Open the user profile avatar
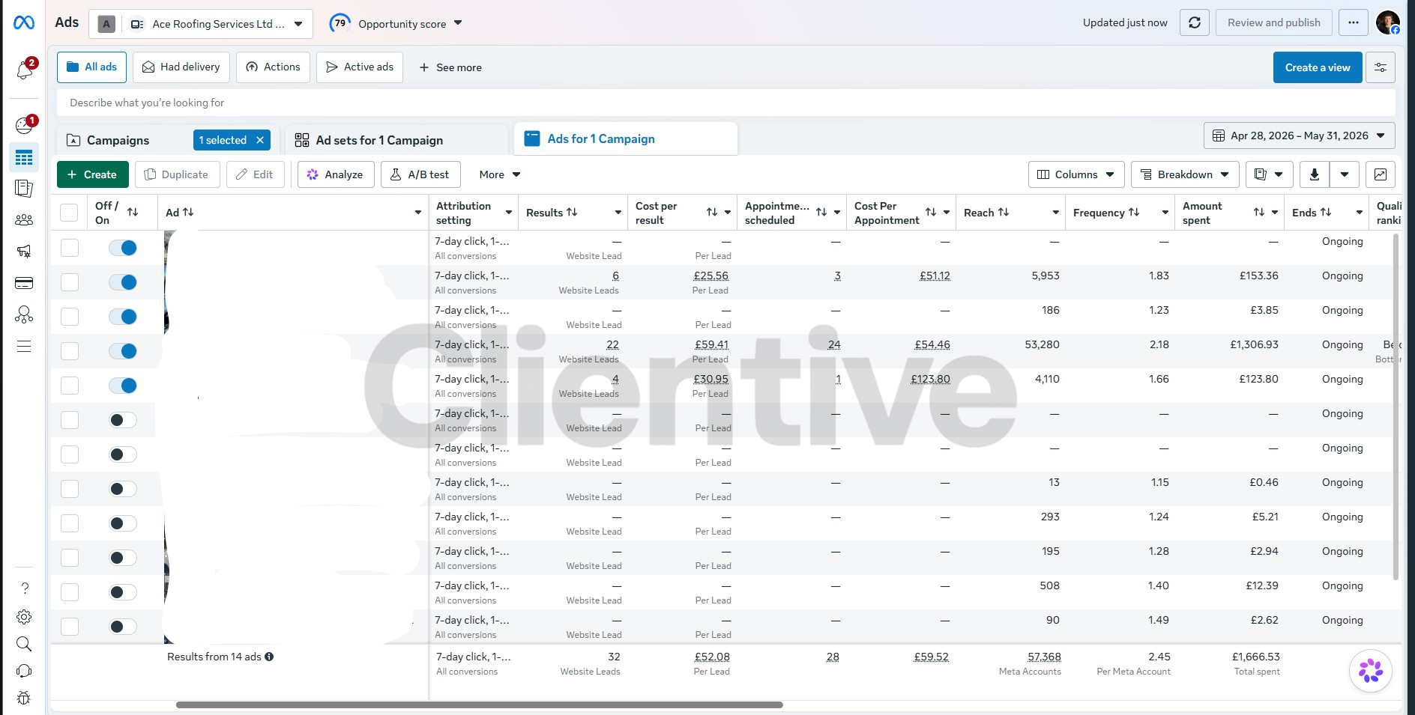 [1388, 22]
